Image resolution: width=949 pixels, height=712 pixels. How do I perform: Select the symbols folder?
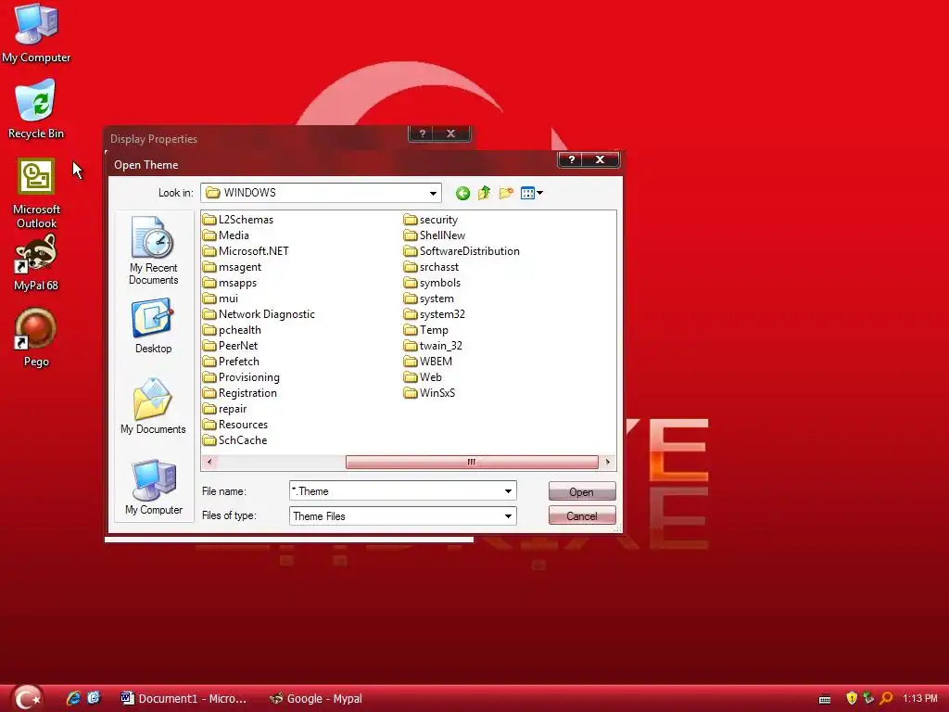click(x=432, y=282)
